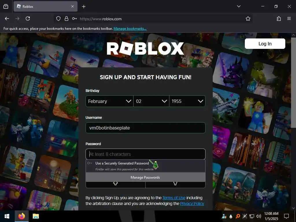Select the female gender icon

click(115, 184)
